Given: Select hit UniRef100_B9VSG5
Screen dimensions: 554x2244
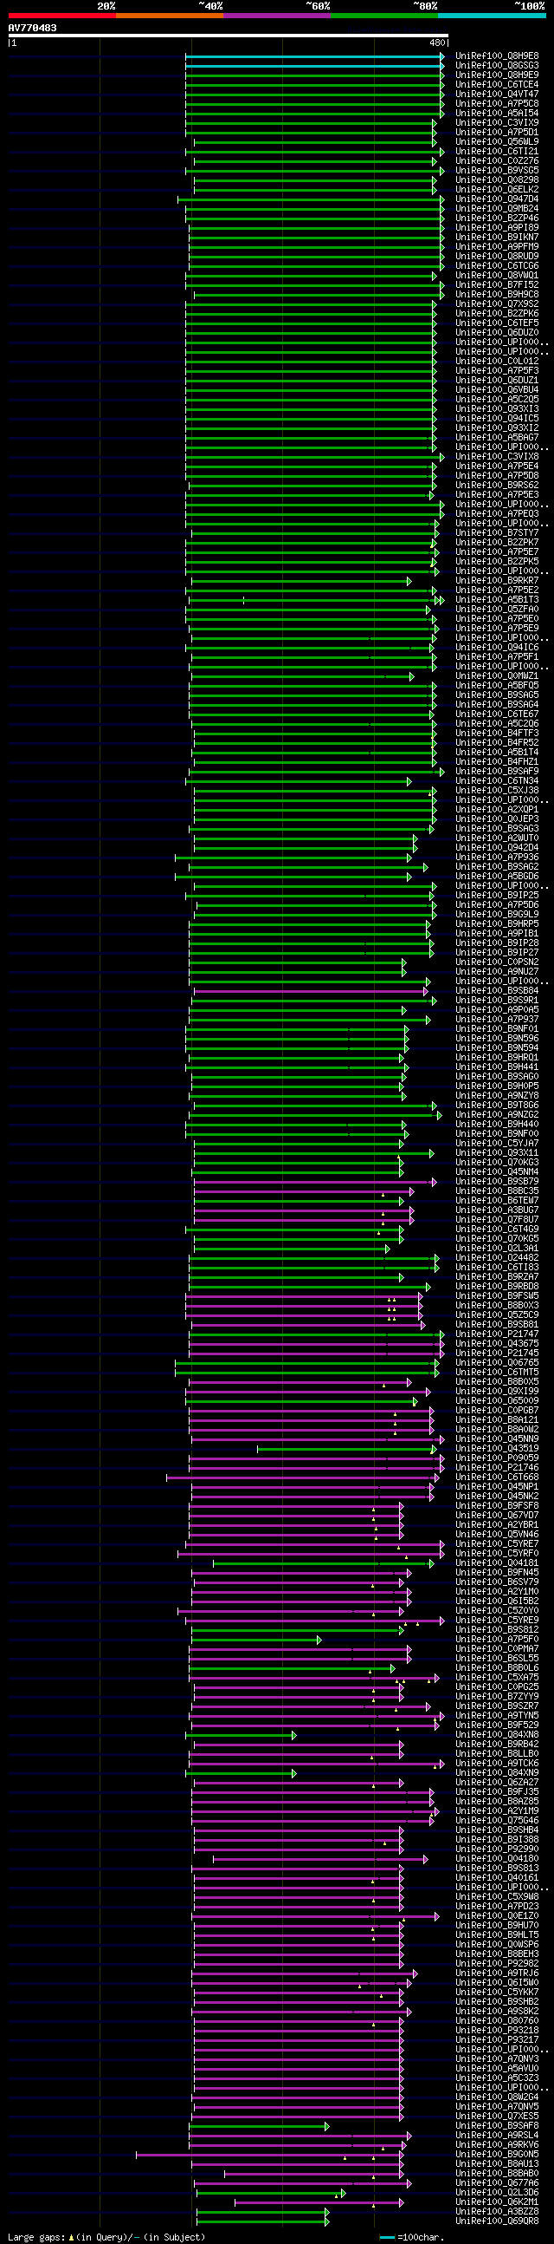Looking at the screenshot, I should [x=497, y=171].
